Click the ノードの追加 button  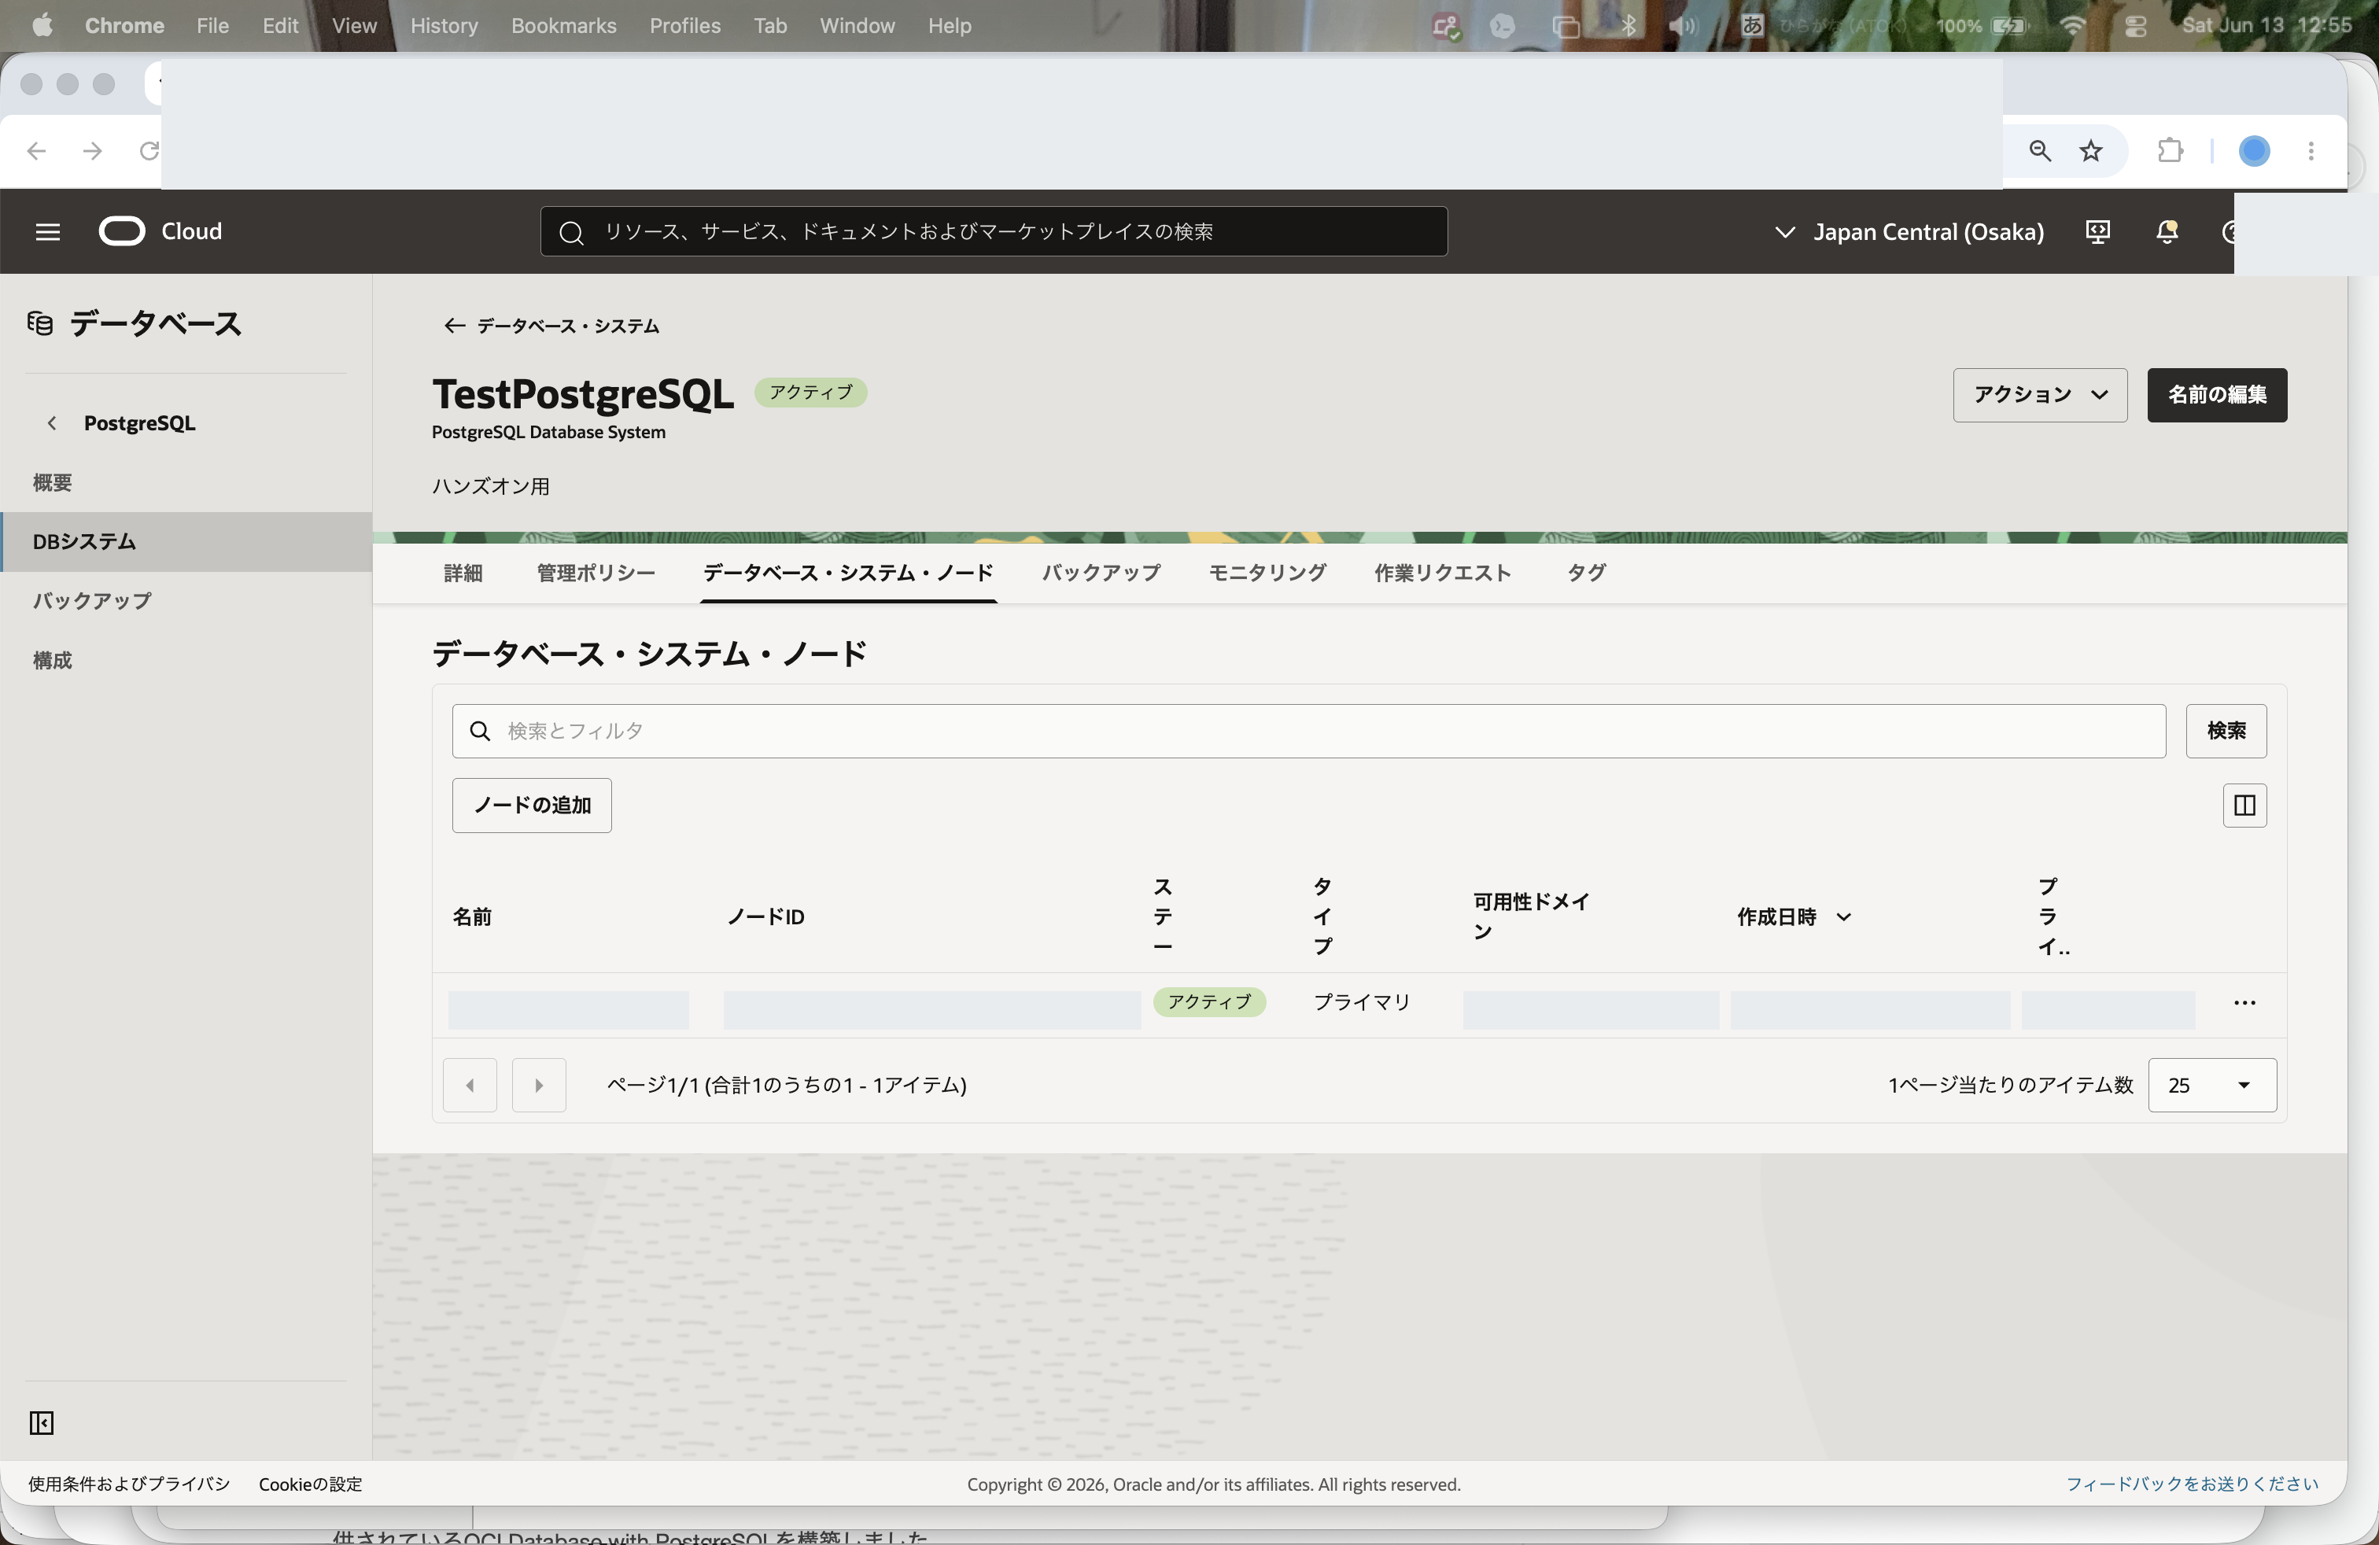pyautogui.click(x=532, y=806)
